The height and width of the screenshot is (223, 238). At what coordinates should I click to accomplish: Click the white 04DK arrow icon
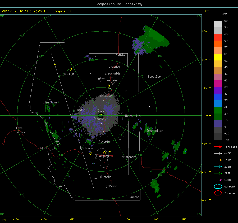[x=218, y=153]
